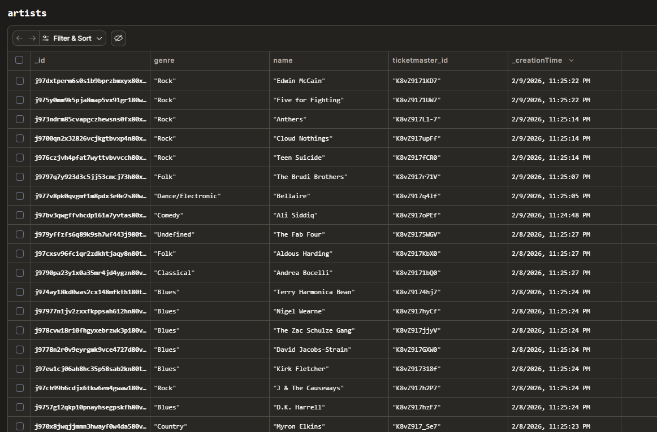Click the name column header

[x=329, y=60]
